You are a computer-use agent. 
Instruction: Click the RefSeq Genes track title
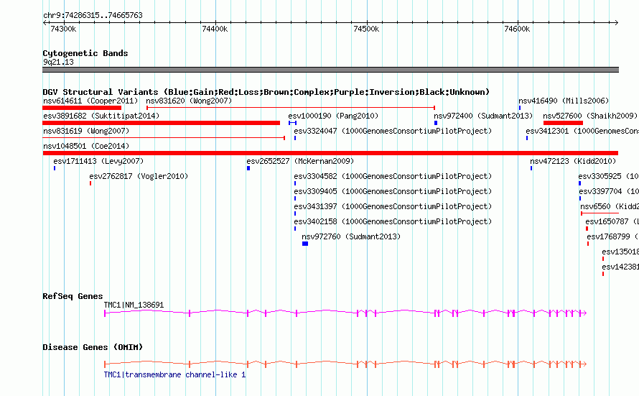73,296
